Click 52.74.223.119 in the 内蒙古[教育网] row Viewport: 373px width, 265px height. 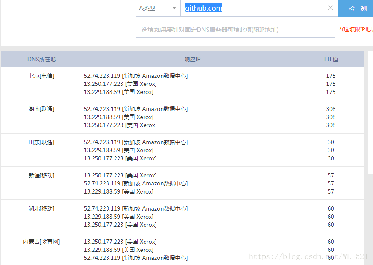click(x=102, y=258)
